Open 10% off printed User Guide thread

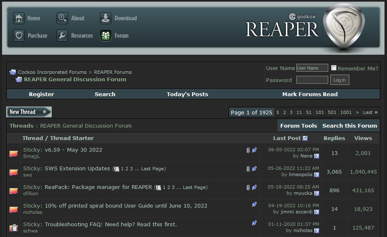pyautogui.click(x=126, y=206)
